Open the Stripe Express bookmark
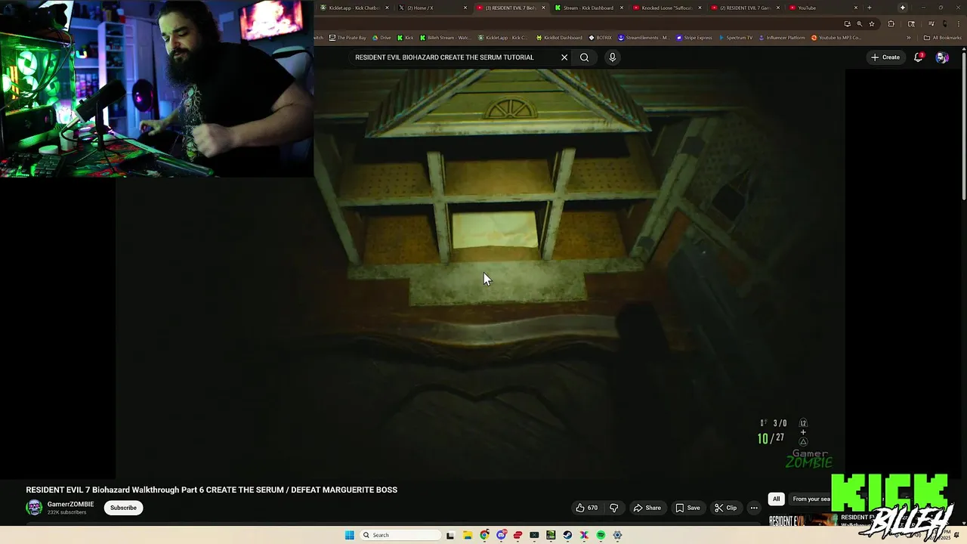 click(x=694, y=38)
